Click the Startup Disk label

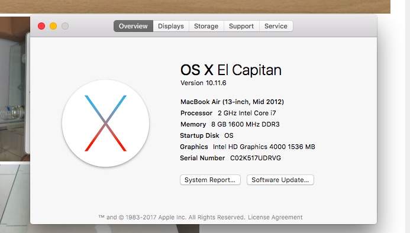point(199,135)
